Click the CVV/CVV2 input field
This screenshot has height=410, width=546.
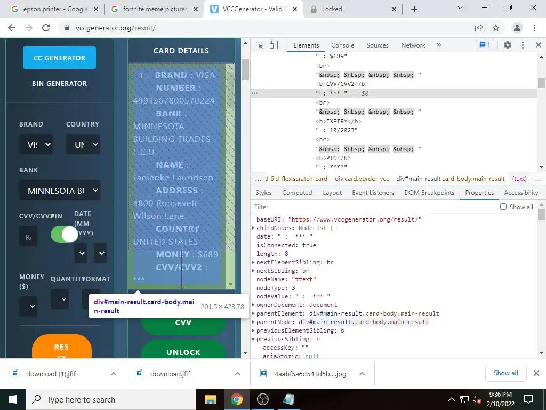coord(28,236)
